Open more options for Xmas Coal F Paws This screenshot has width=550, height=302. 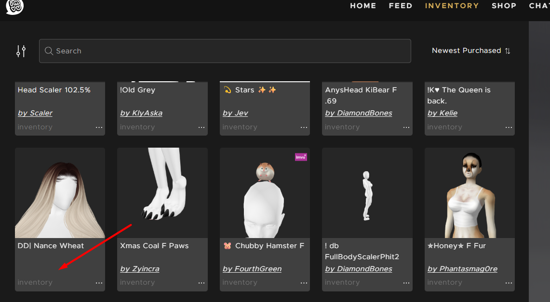coord(201,283)
